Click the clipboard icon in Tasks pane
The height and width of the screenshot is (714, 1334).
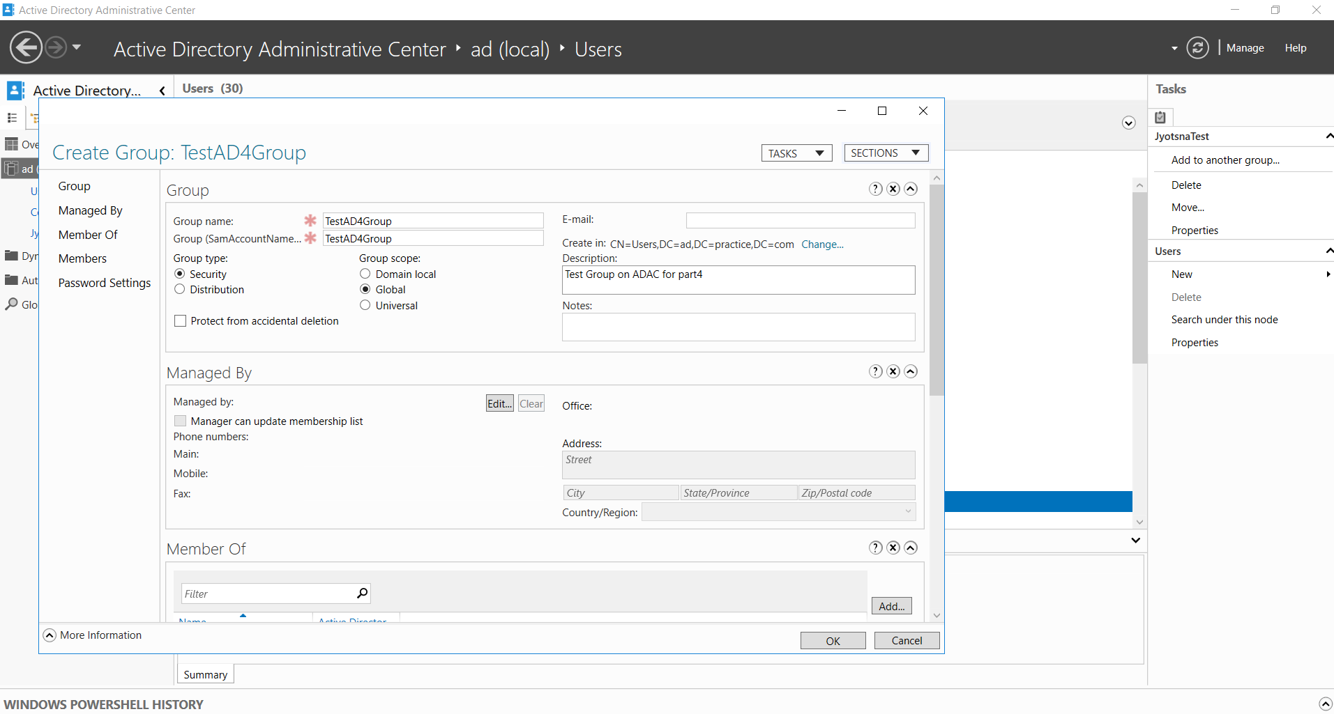1161,117
